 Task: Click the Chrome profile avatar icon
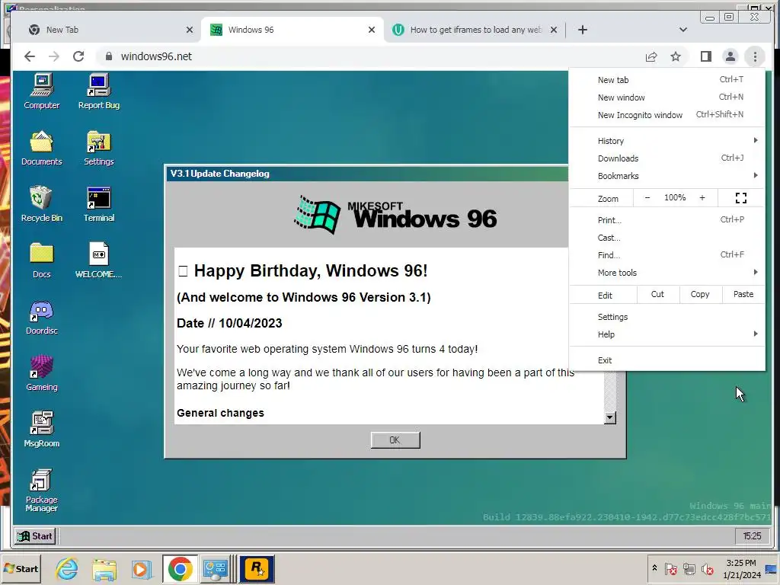point(730,56)
